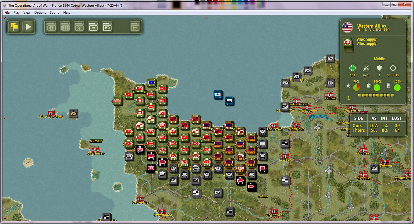Select the black unit marked 14 17
Screen dimensions: 414x224
pyautogui.click(x=140, y=150)
